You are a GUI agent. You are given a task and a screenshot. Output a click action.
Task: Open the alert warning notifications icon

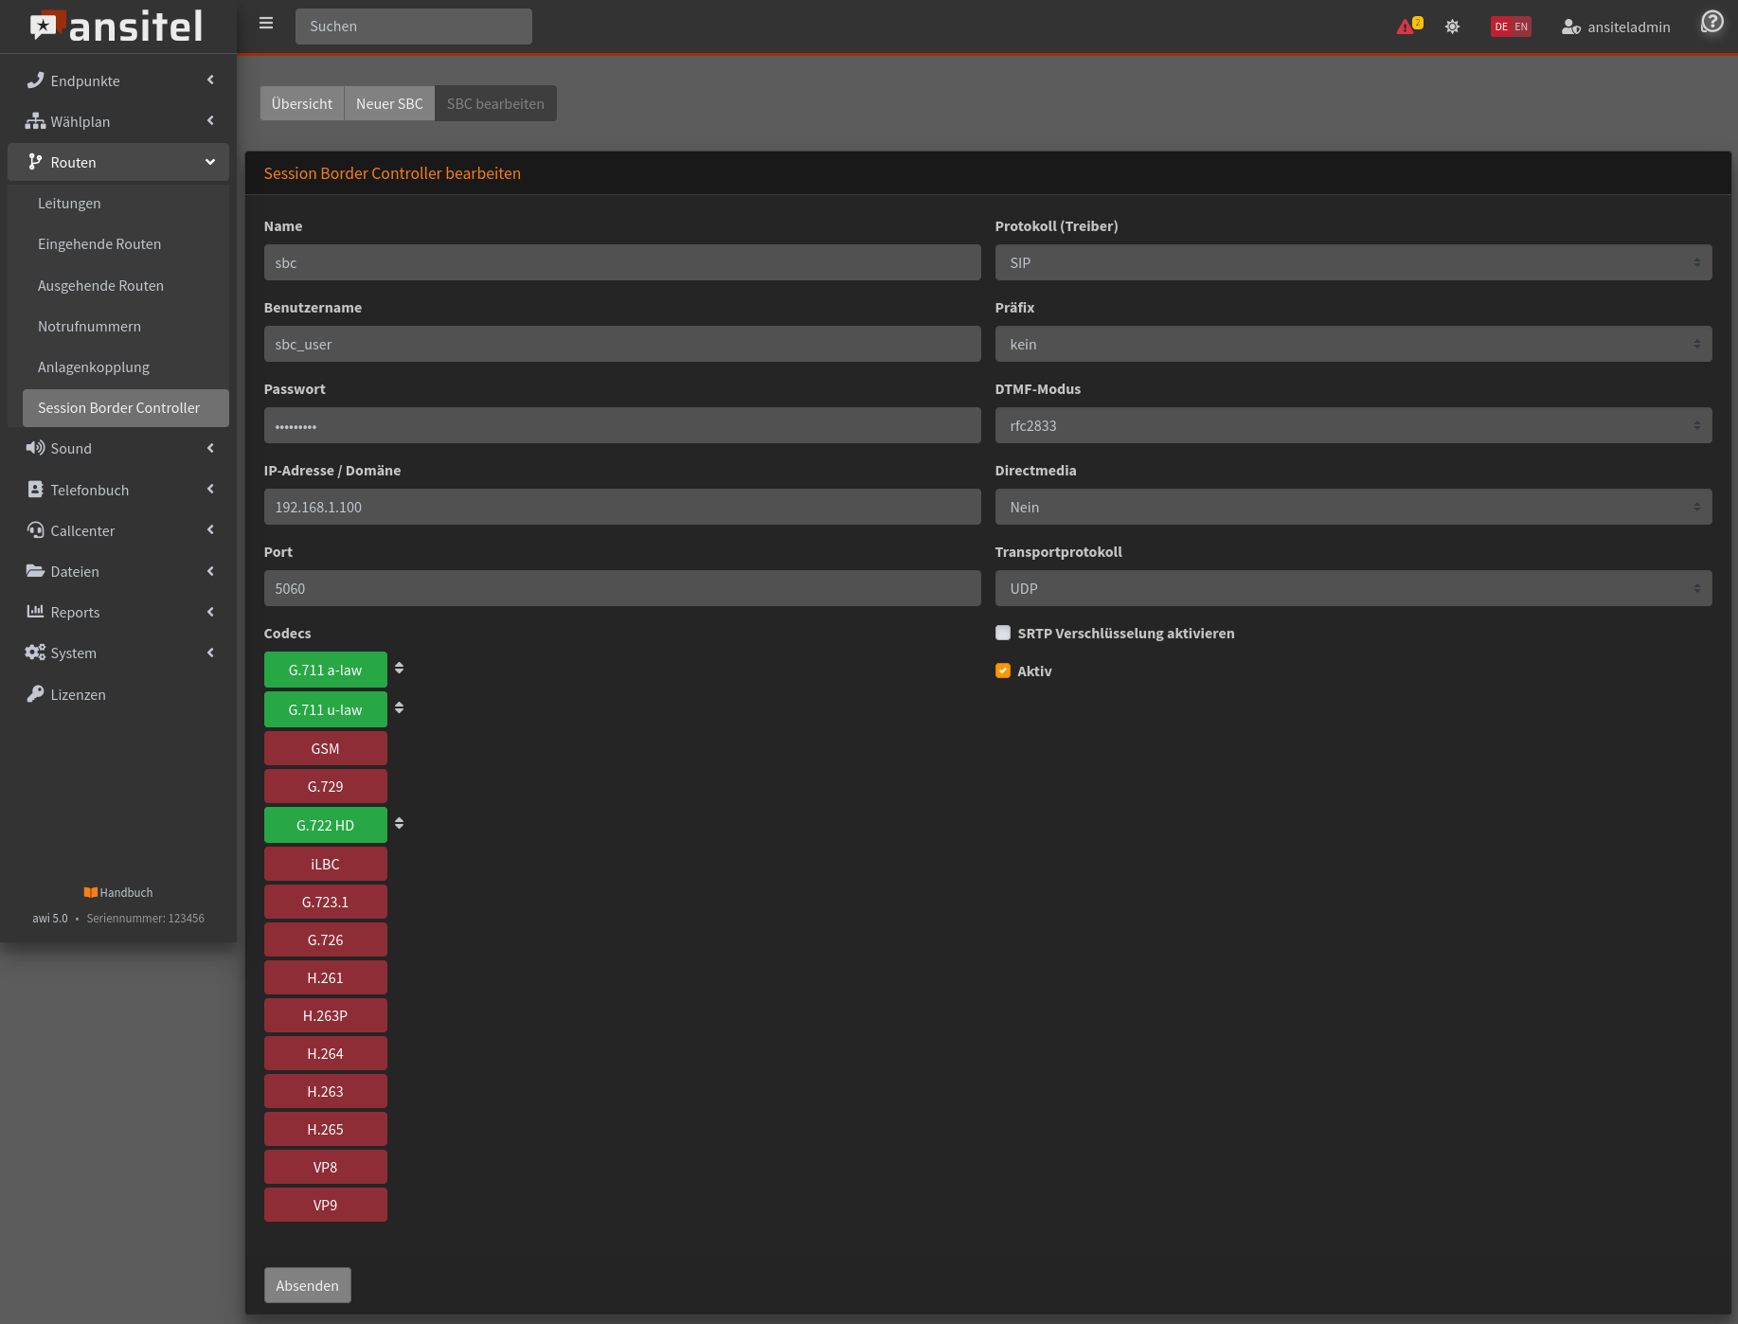(1406, 27)
